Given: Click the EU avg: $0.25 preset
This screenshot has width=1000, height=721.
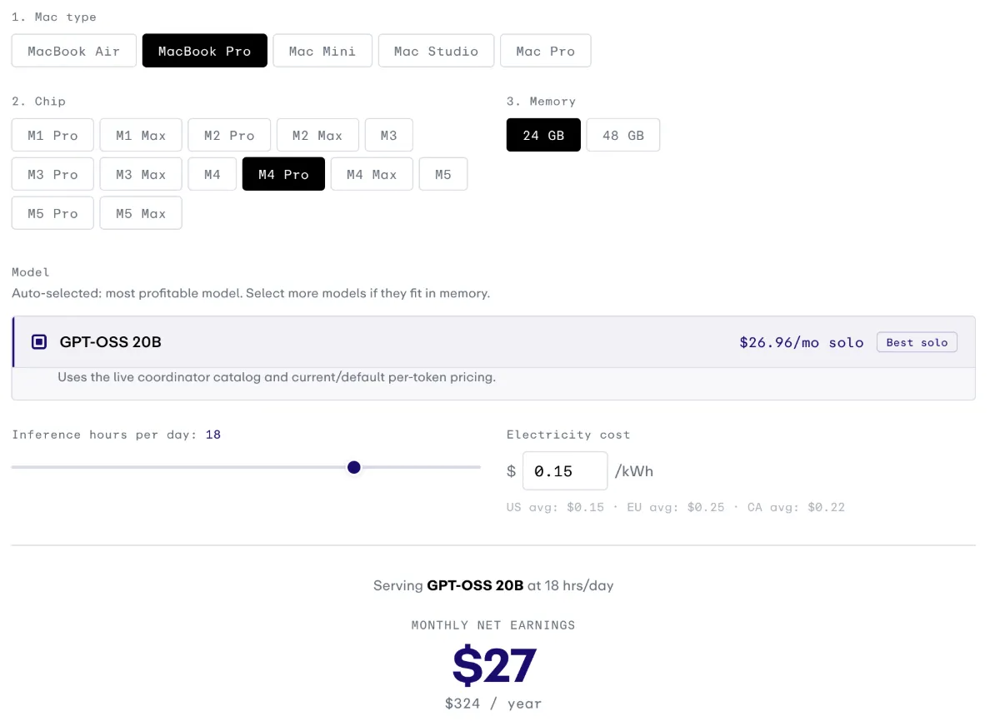Looking at the screenshot, I should pos(676,507).
